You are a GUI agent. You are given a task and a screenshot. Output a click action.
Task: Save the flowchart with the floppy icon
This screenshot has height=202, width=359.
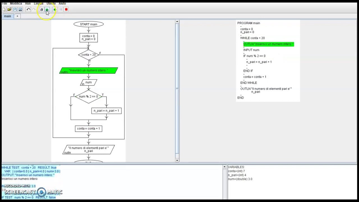point(15,10)
